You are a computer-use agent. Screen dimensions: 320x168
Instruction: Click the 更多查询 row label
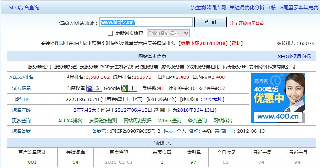tap(21, 121)
